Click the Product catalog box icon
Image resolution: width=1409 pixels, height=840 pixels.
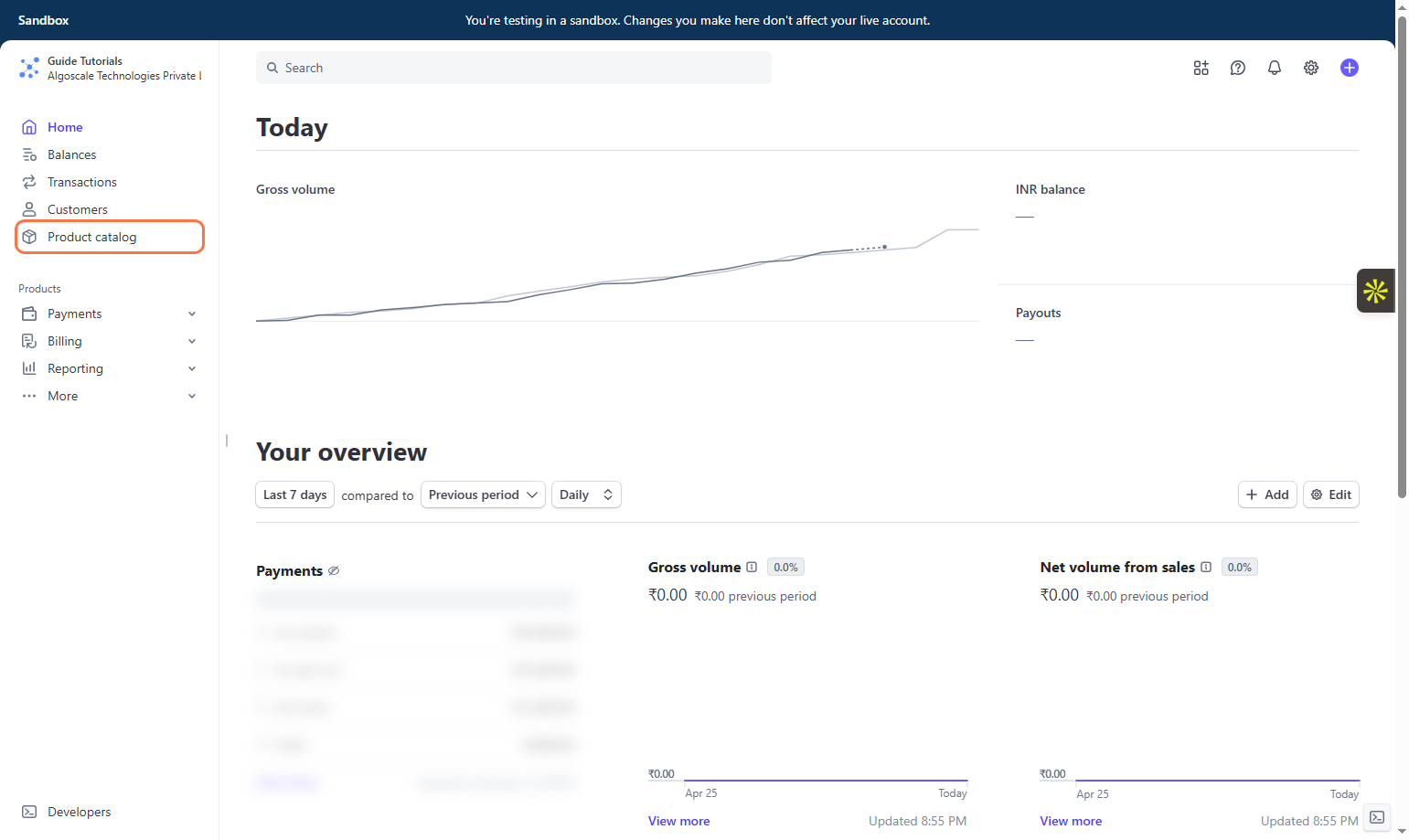point(29,237)
